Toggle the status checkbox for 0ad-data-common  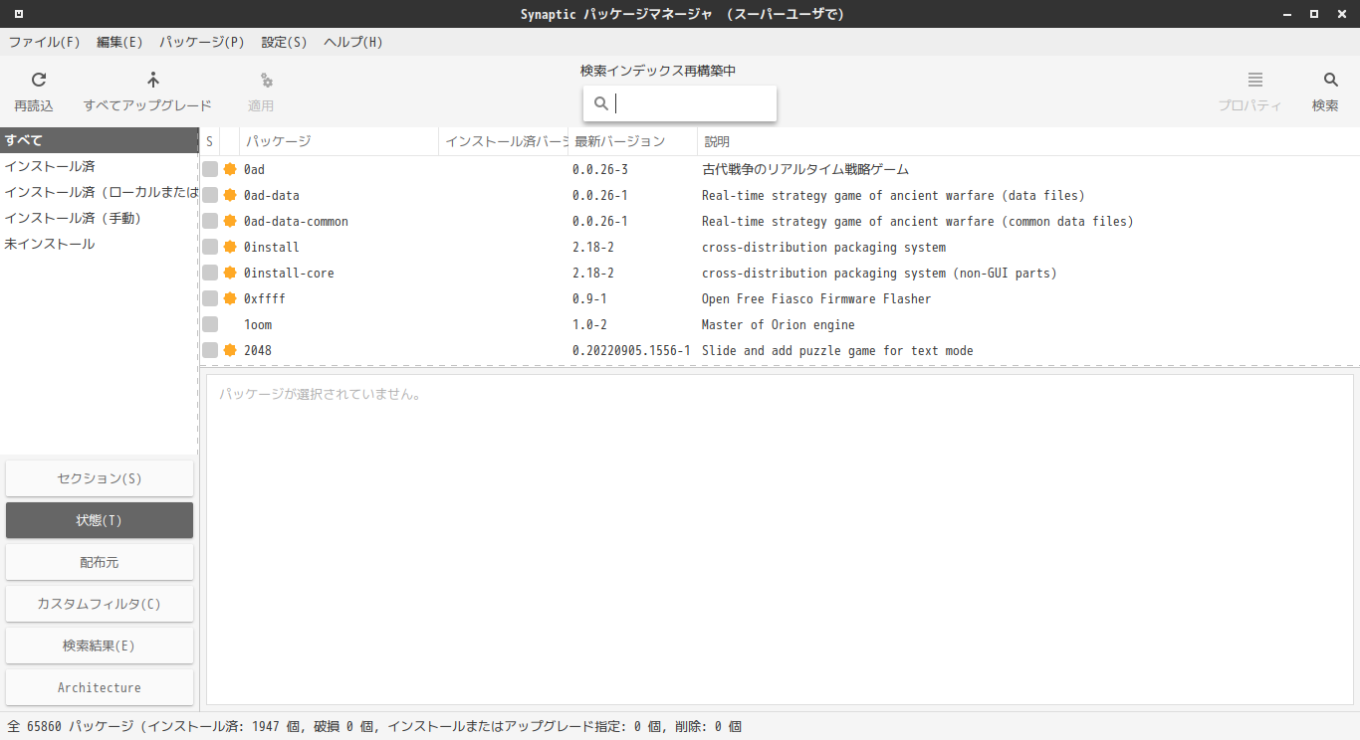210,221
